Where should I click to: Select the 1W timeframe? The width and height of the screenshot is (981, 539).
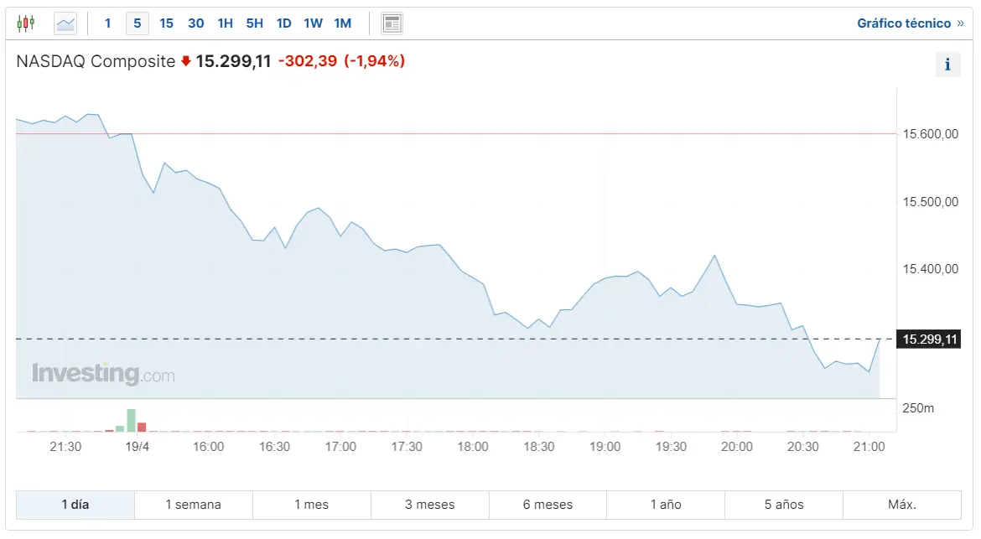click(x=313, y=23)
